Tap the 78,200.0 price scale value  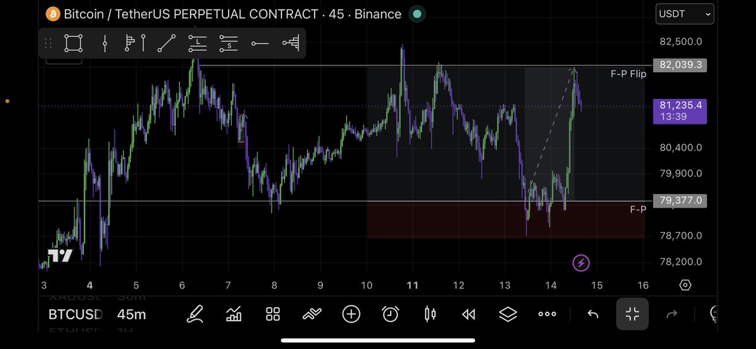[680, 262]
